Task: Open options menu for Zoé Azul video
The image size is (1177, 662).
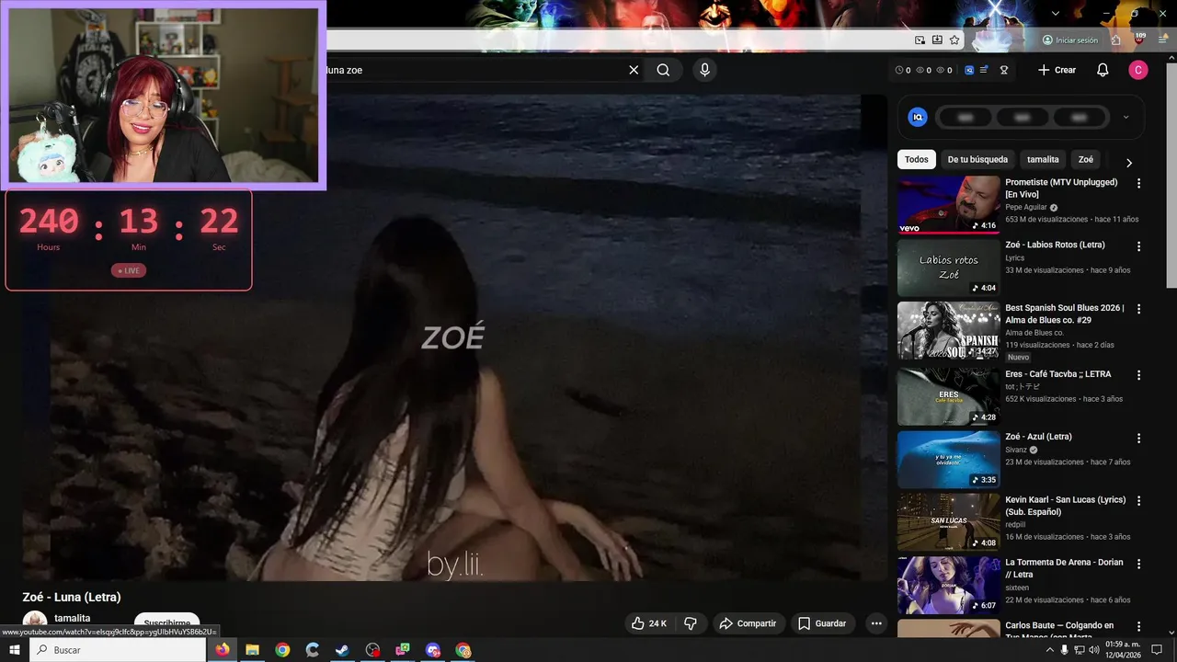Action: 1138,439
